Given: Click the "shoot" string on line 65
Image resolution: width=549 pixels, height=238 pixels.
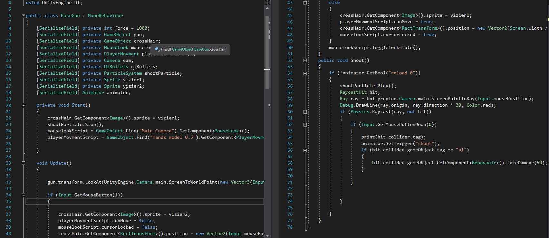Looking at the screenshot, I should click(x=425, y=144).
